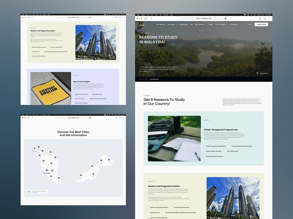Open Edit menu in right window

coord(152,15)
